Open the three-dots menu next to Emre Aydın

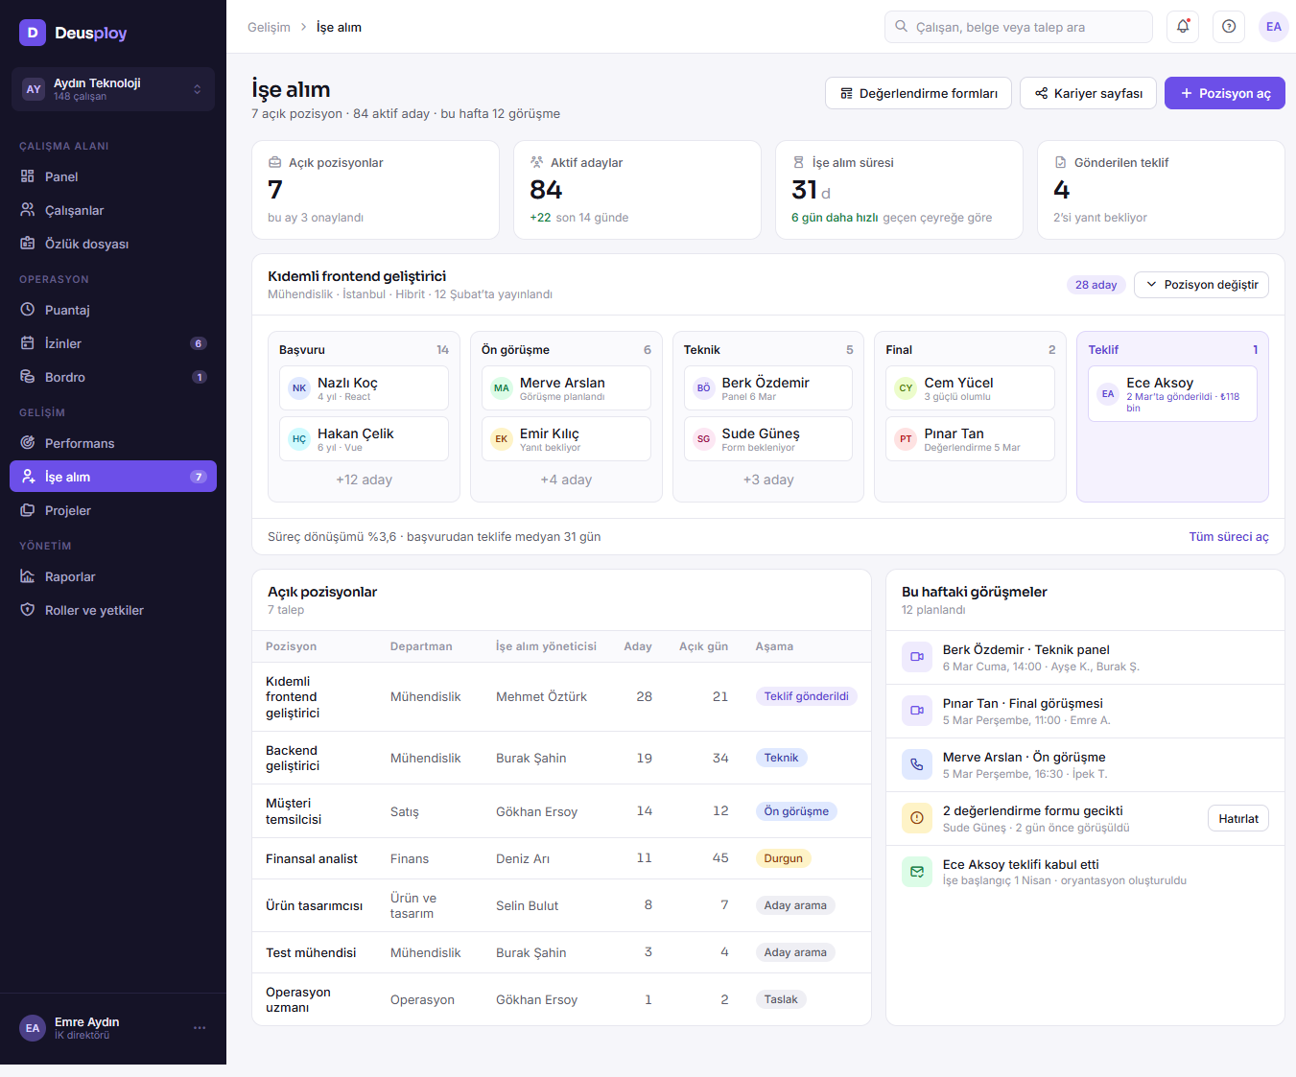(x=200, y=1028)
